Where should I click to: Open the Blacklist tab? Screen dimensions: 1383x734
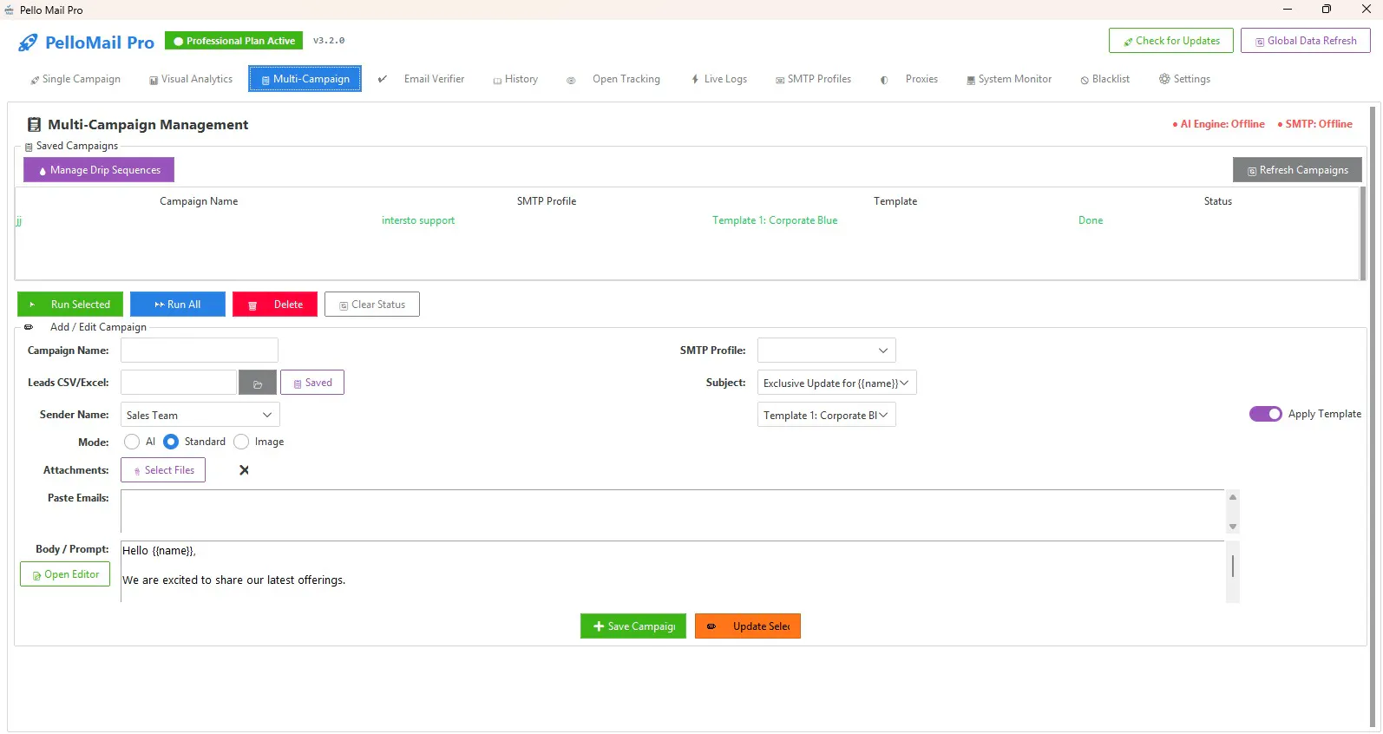[1105, 79]
